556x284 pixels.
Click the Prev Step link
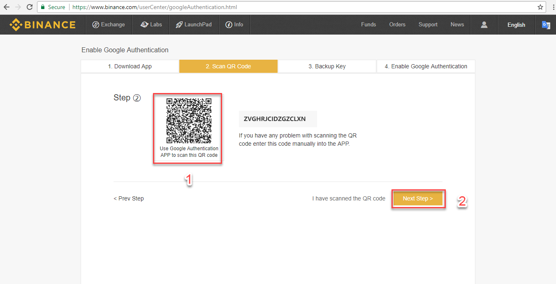tap(129, 198)
